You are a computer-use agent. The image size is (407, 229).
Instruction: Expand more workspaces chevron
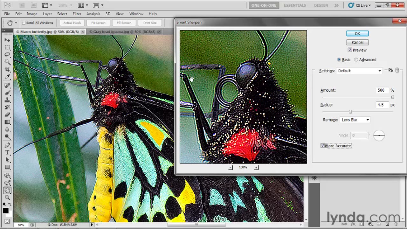point(336,5)
